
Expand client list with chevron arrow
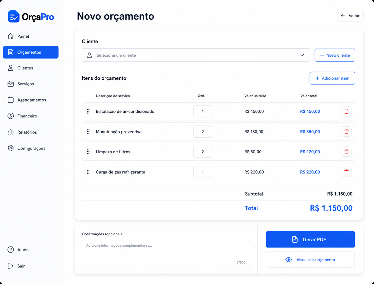pyautogui.click(x=302, y=55)
